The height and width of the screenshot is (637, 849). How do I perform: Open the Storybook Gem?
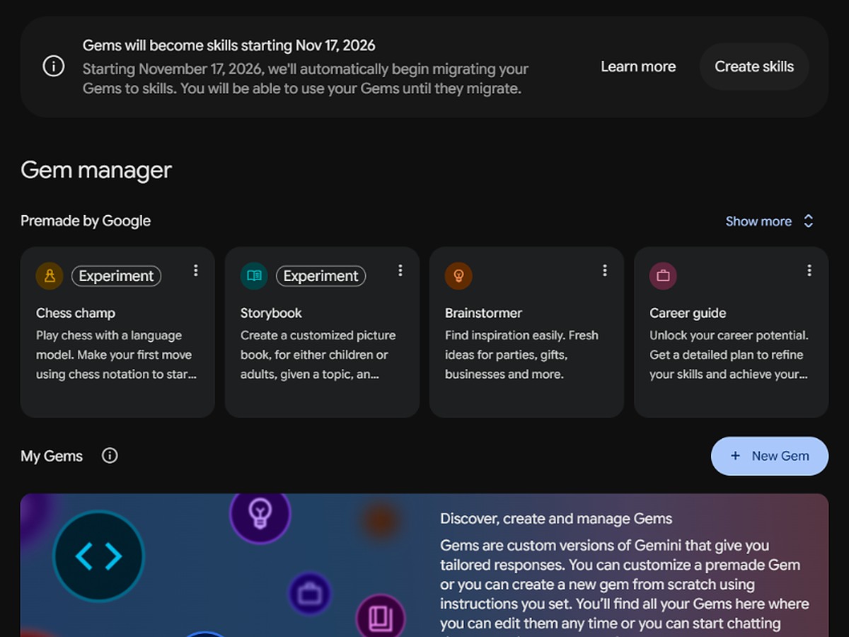pos(322,332)
